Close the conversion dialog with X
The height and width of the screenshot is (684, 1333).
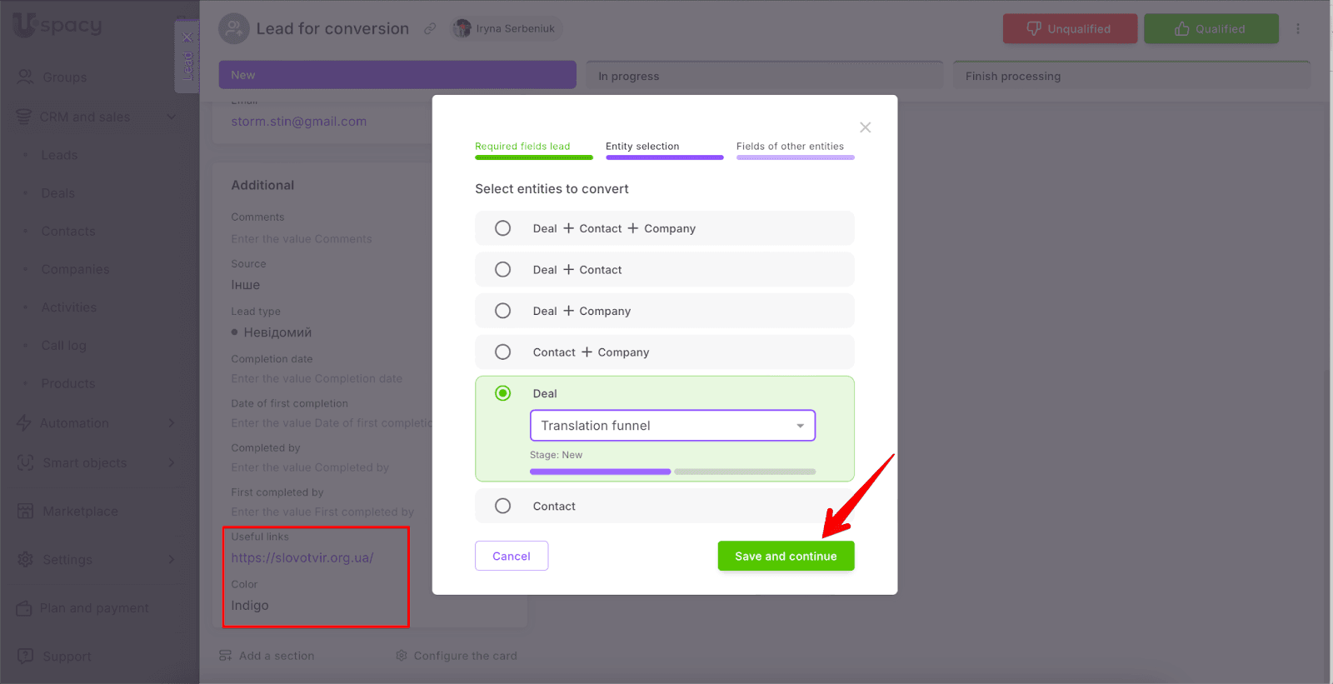[x=866, y=127]
